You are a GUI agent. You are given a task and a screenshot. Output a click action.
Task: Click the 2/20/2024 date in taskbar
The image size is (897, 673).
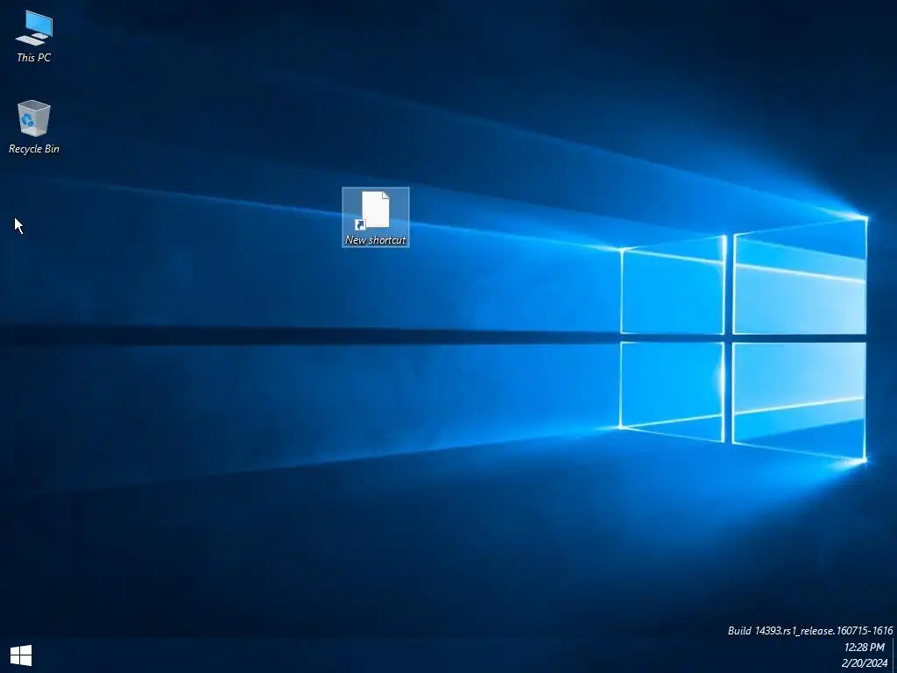pos(864,663)
